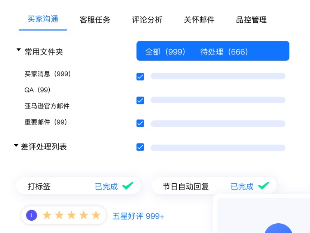310x233 pixels.
Task: Select the third message placeholder bar
Action: [x=218, y=123]
